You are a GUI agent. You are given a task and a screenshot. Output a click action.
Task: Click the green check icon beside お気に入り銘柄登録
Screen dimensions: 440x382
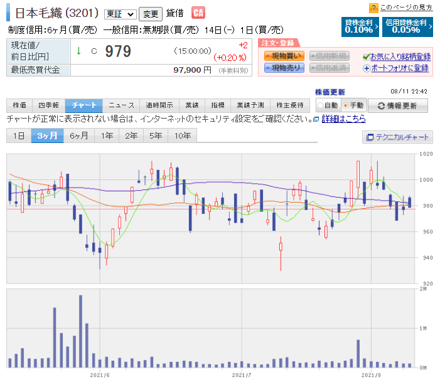click(366, 57)
